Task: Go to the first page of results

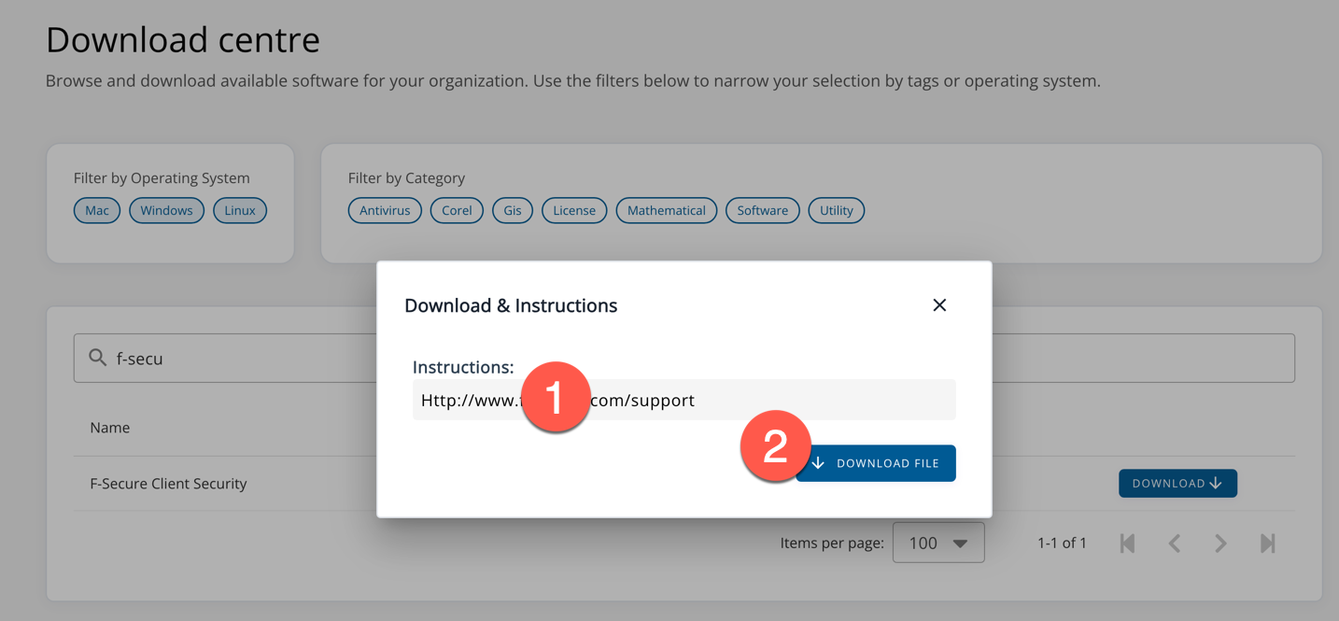Action: pyautogui.click(x=1127, y=543)
